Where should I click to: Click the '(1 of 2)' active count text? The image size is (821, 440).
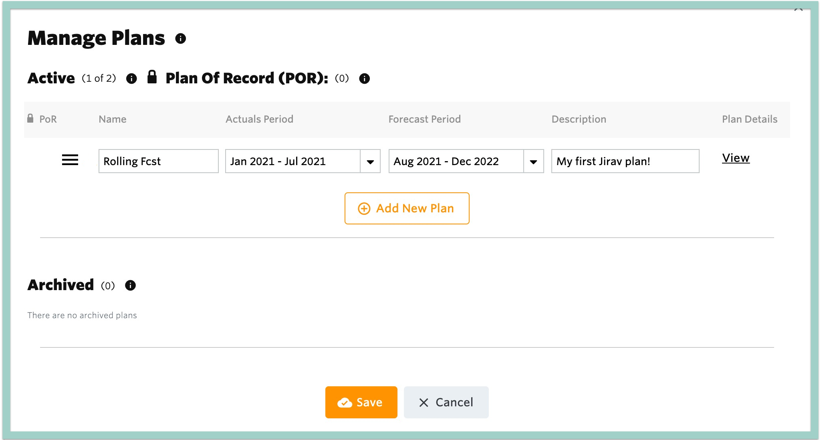(99, 78)
